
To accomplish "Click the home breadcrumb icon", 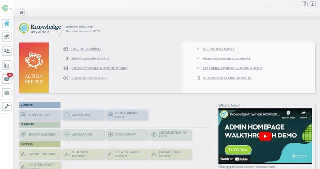I will click(x=21, y=13).
